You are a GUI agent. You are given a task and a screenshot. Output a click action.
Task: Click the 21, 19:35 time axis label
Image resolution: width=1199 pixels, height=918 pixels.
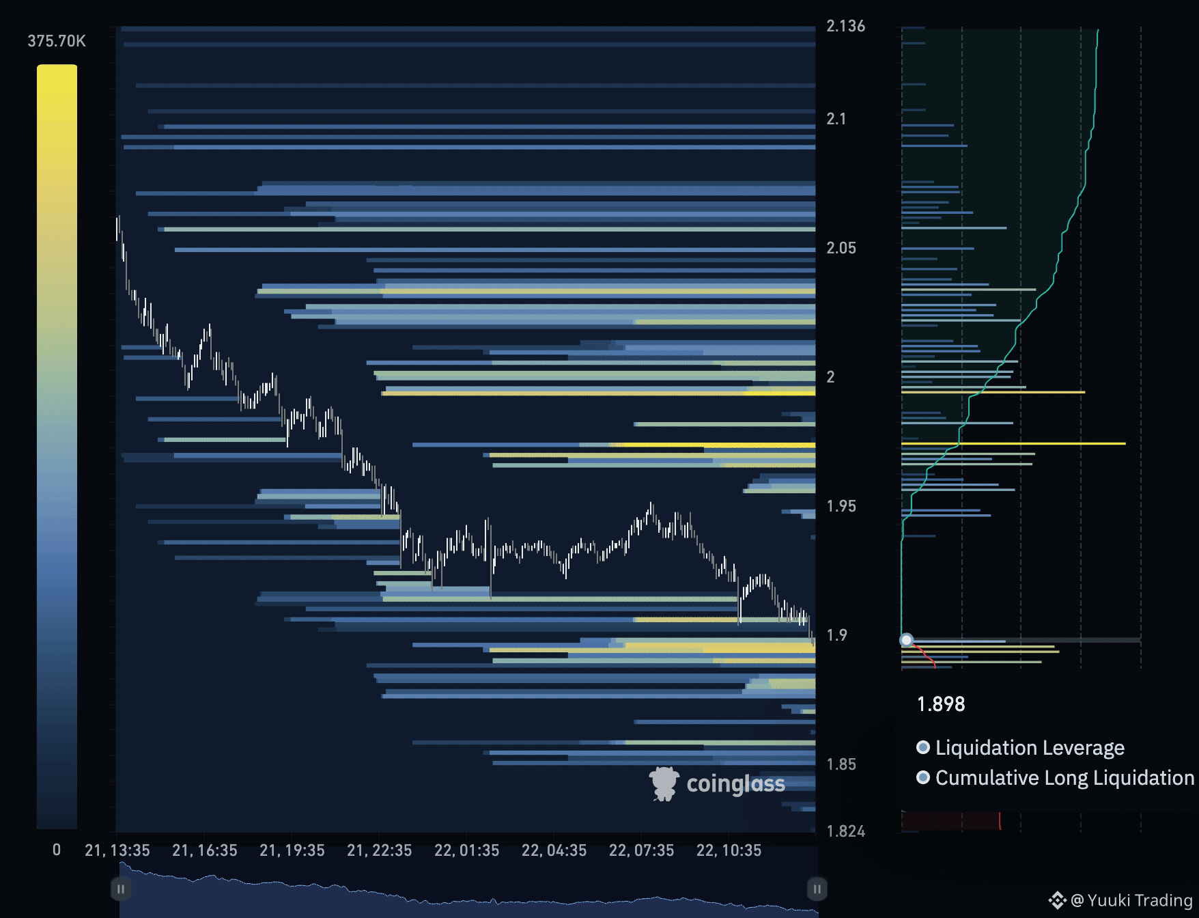[292, 850]
